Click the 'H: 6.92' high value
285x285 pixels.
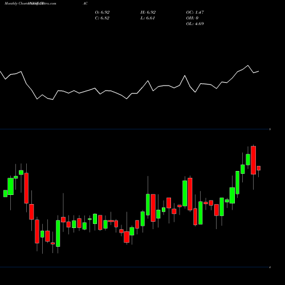[148, 13]
